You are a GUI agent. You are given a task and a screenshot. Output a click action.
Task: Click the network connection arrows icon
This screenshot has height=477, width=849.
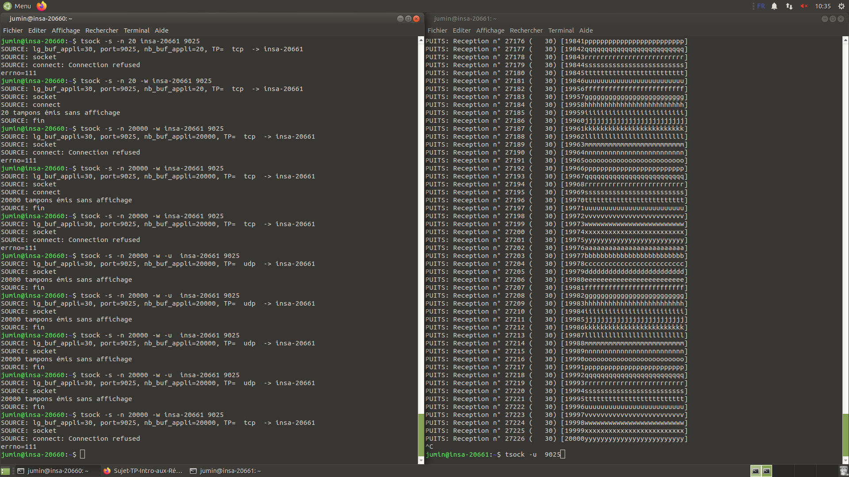(x=789, y=6)
